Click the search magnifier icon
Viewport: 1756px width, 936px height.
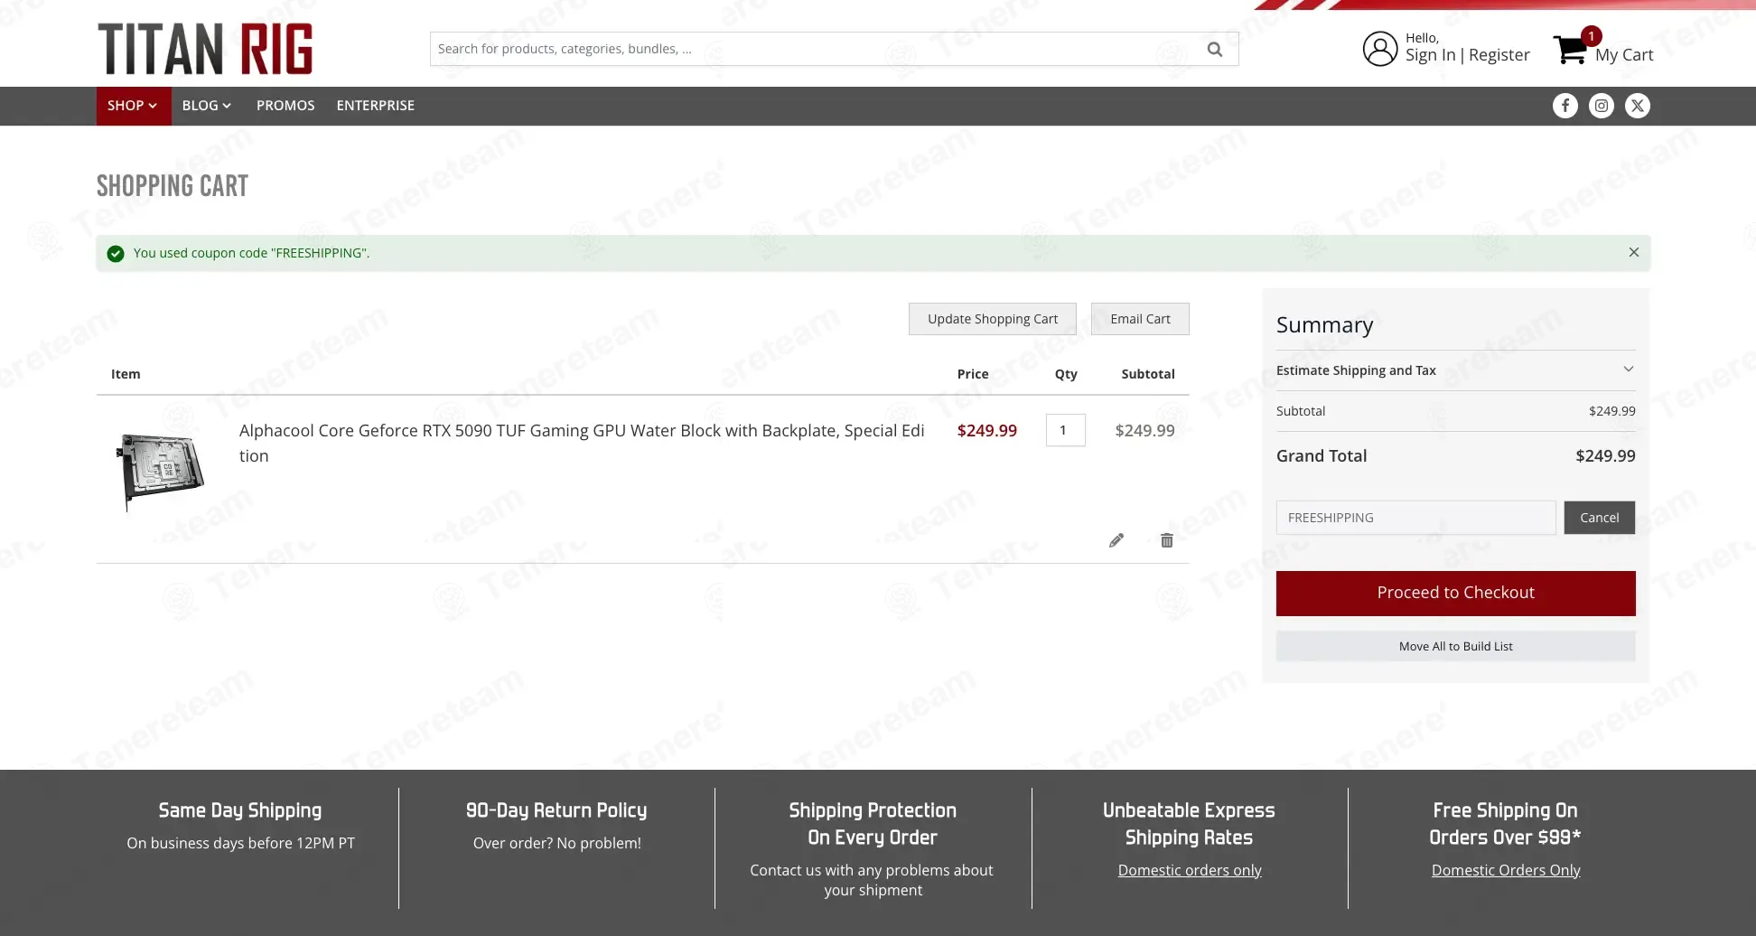[x=1215, y=49]
